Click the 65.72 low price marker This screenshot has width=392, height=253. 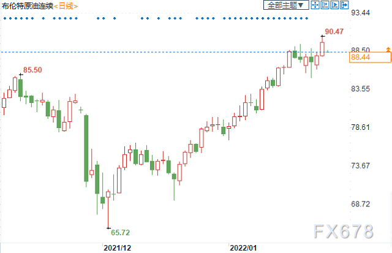point(120,233)
